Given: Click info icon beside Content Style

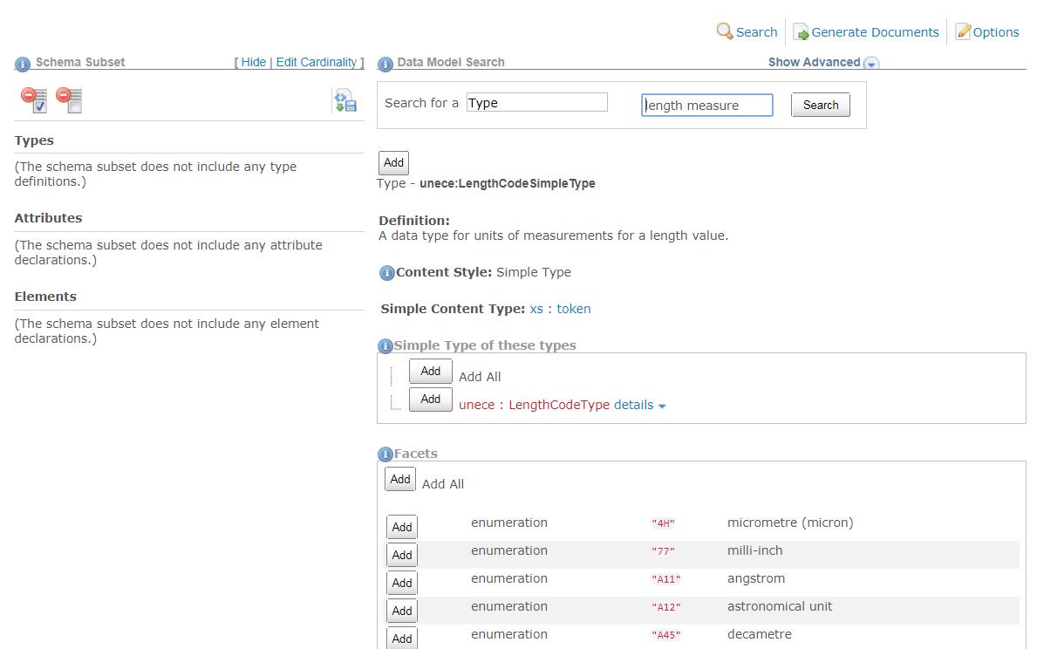Looking at the screenshot, I should point(386,273).
